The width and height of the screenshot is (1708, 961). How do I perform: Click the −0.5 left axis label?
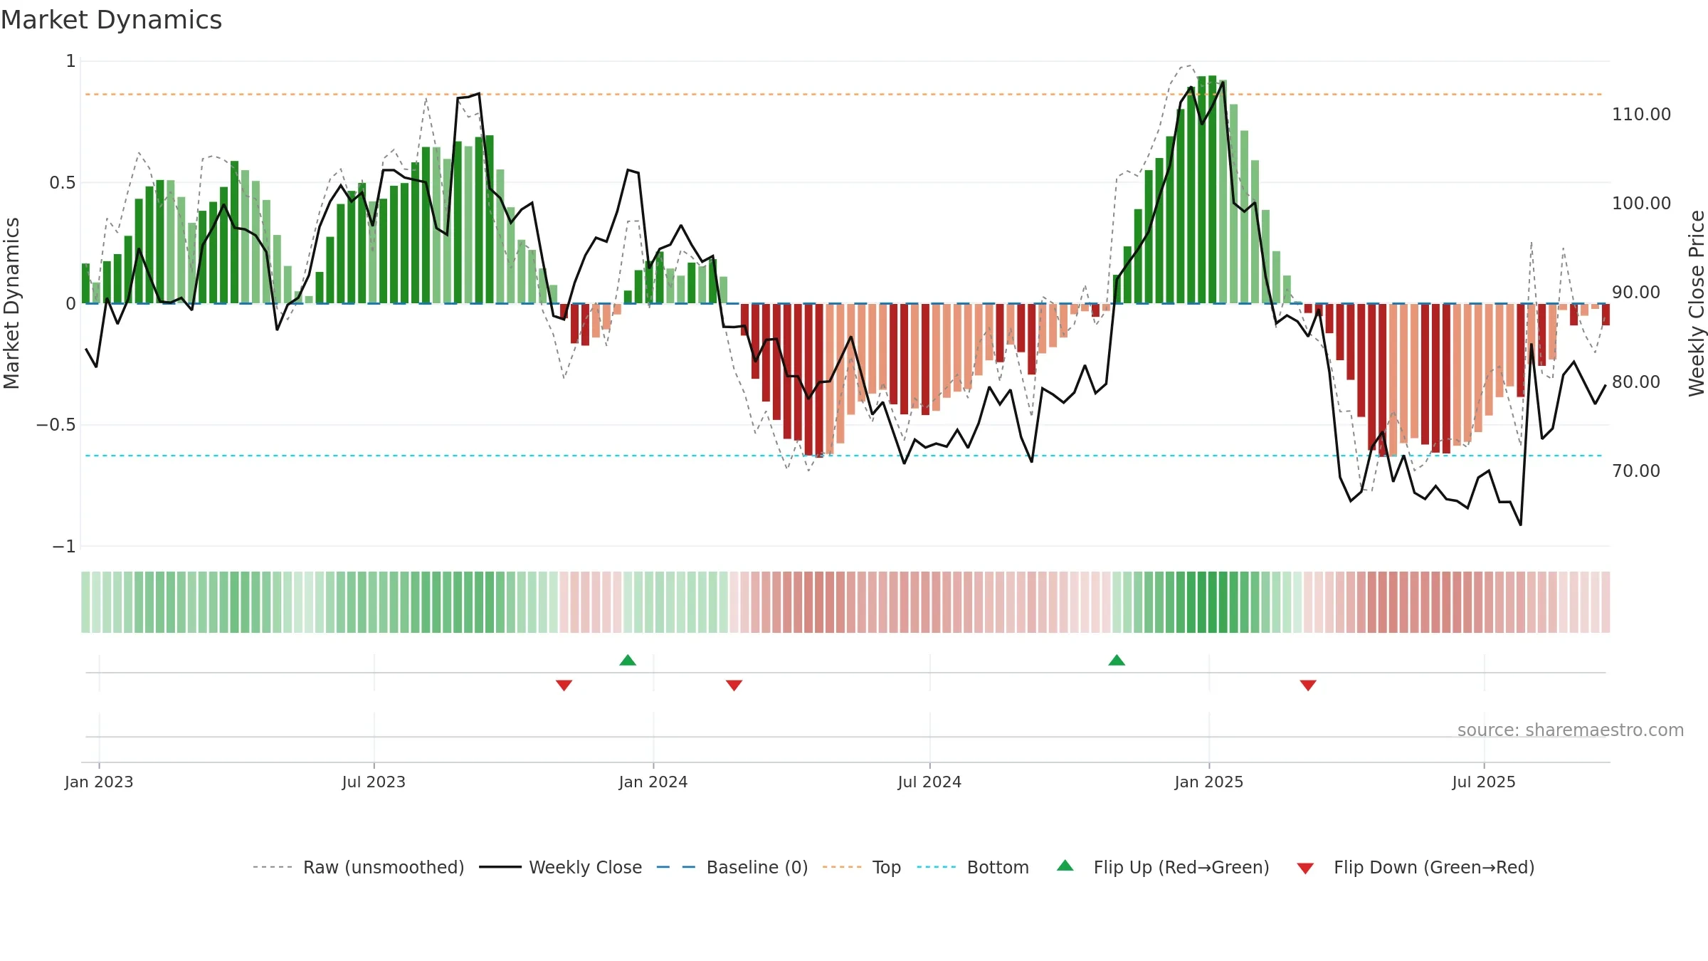click(x=56, y=425)
